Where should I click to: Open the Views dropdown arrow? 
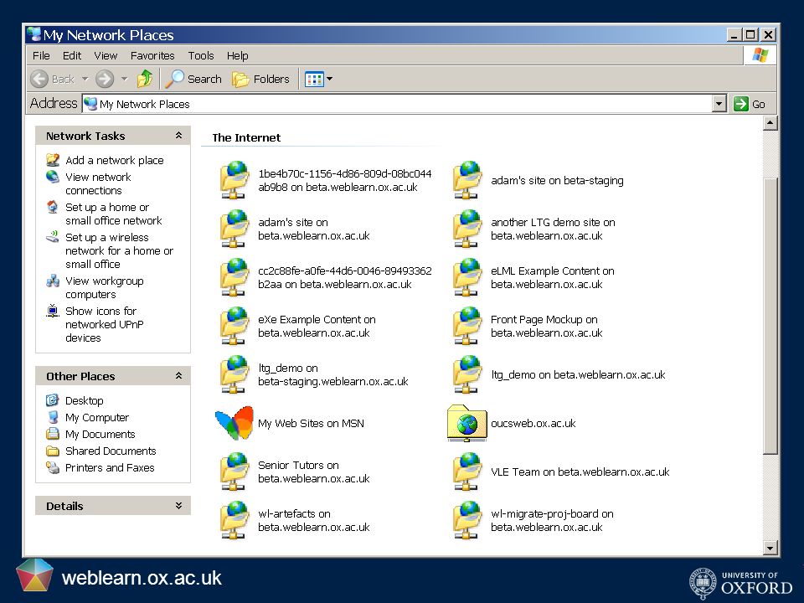click(330, 79)
